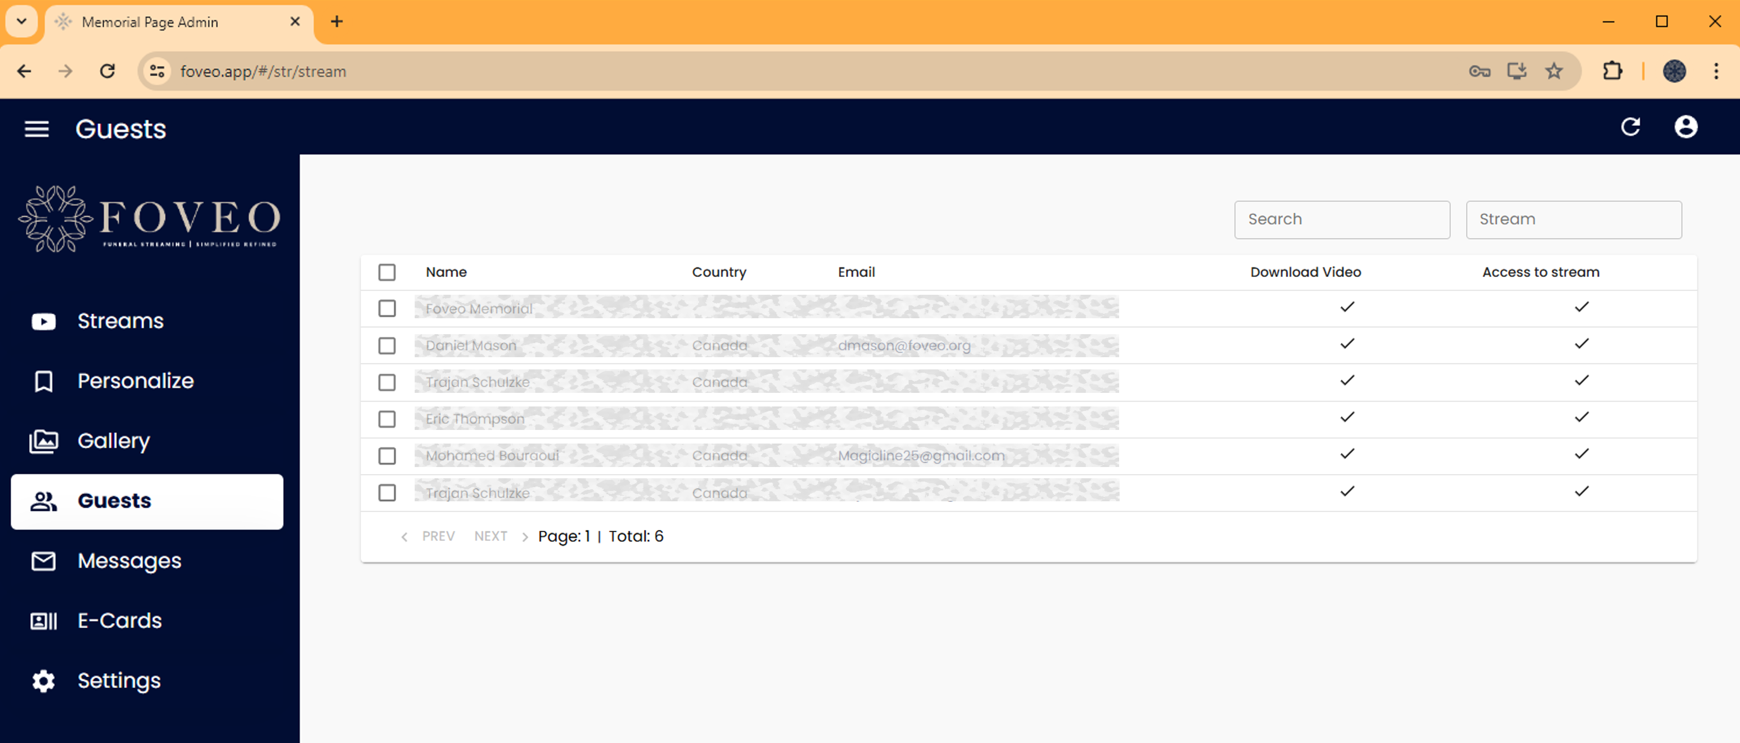Click the E-Cards icon in sidebar
Image resolution: width=1740 pixels, height=743 pixels.
point(44,621)
